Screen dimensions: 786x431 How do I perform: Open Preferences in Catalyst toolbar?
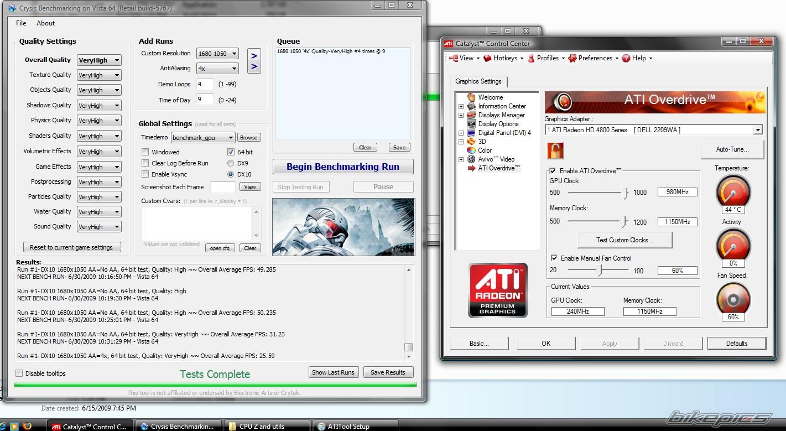(594, 58)
